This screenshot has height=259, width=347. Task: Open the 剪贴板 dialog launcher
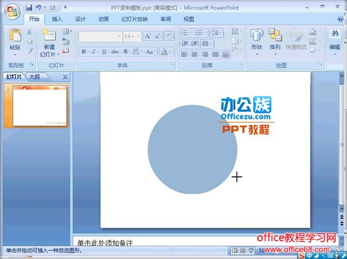(x=32, y=65)
